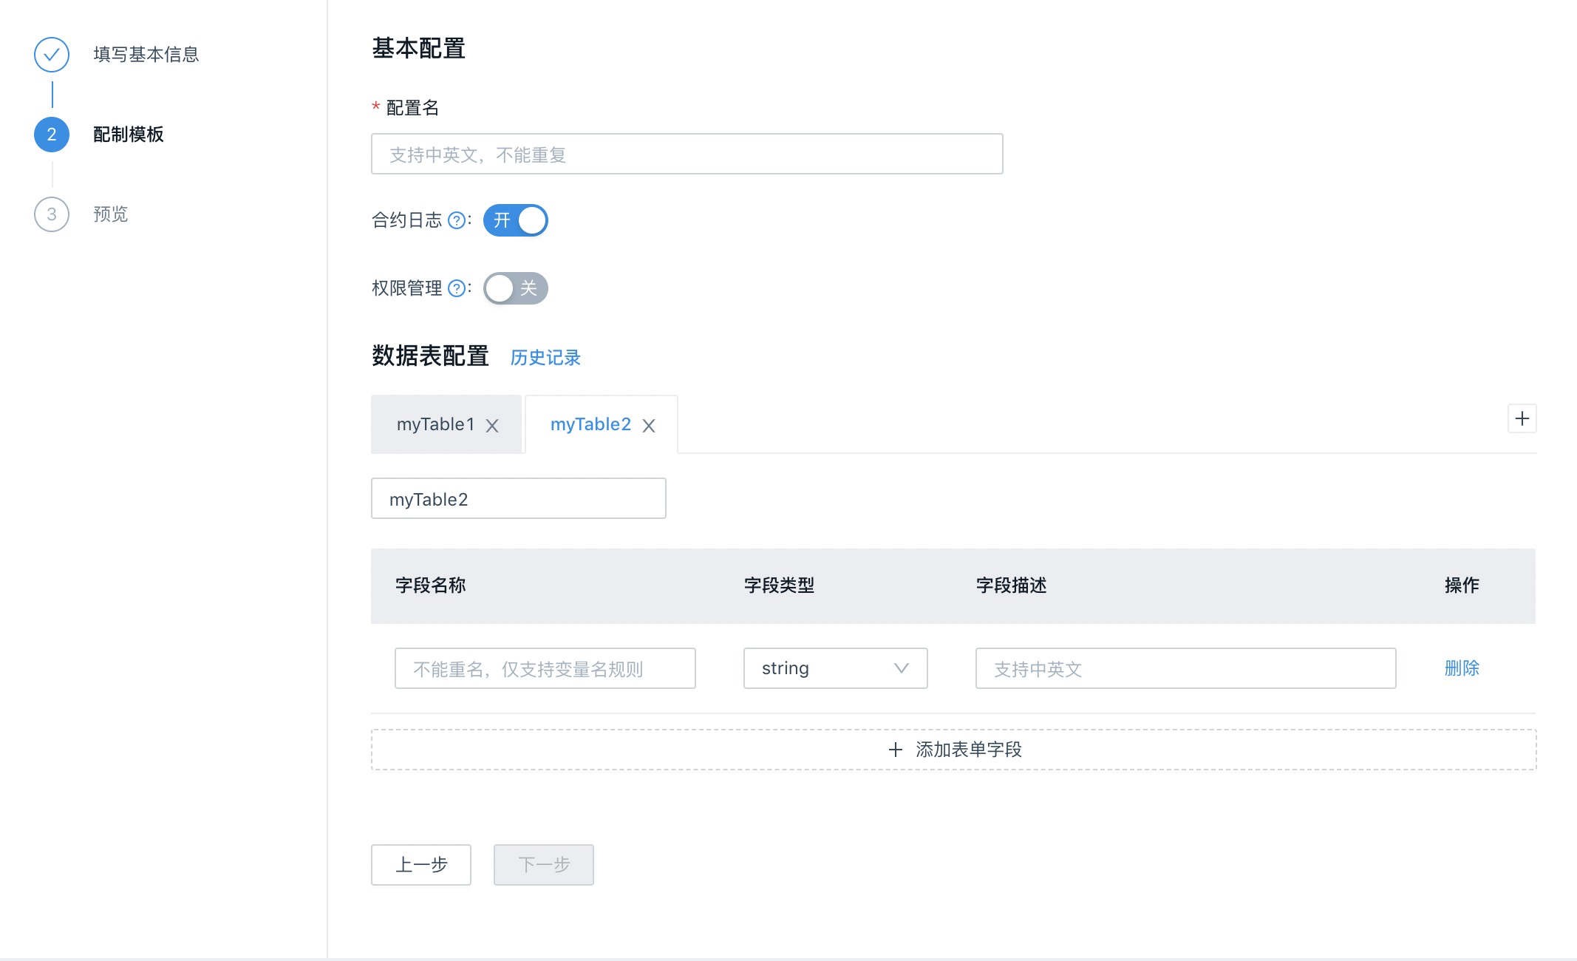Click the step 3 preview circle
The width and height of the screenshot is (1577, 961).
(x=52, y=214)
